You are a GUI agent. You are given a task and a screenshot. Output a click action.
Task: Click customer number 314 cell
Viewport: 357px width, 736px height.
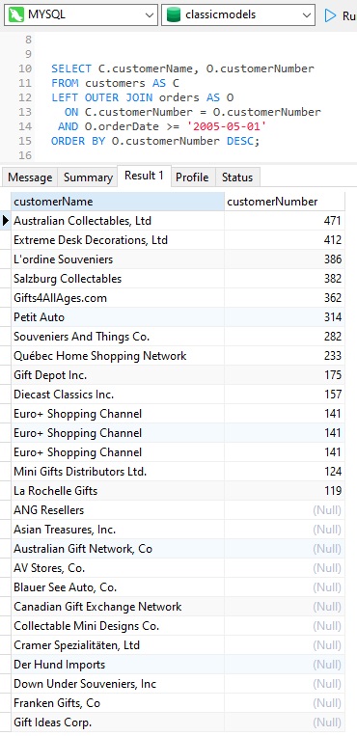pyautogui.click(x=285, y=316)
